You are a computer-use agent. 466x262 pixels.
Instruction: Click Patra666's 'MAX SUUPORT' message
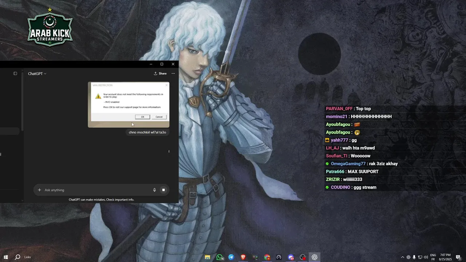[352, 172]
